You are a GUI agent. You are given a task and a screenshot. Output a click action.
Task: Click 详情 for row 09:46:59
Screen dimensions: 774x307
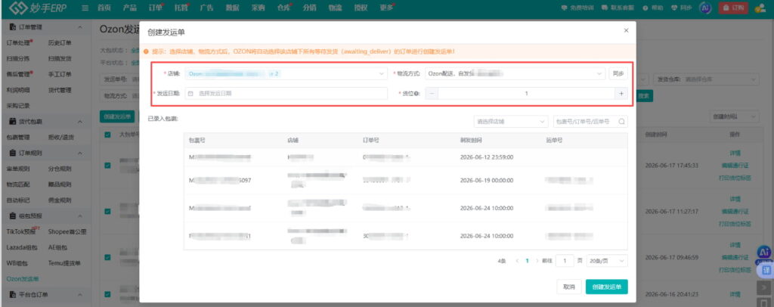tap(735, 245)
